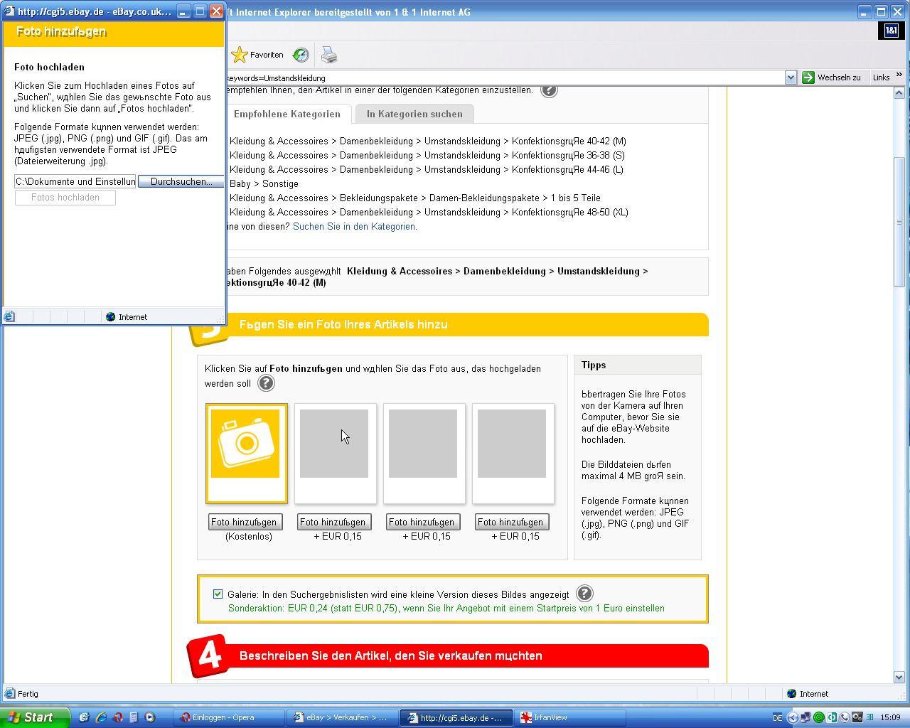This screenshot has height=728, width=910.
Task: Open 'Suchen Sie in den Kategorien' link
Action: (354, 226)
